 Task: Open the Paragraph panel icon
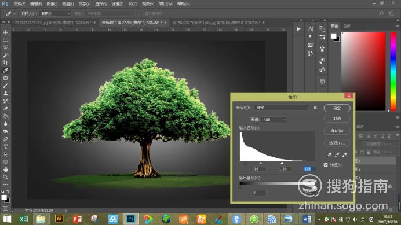(x=311, y=37)
